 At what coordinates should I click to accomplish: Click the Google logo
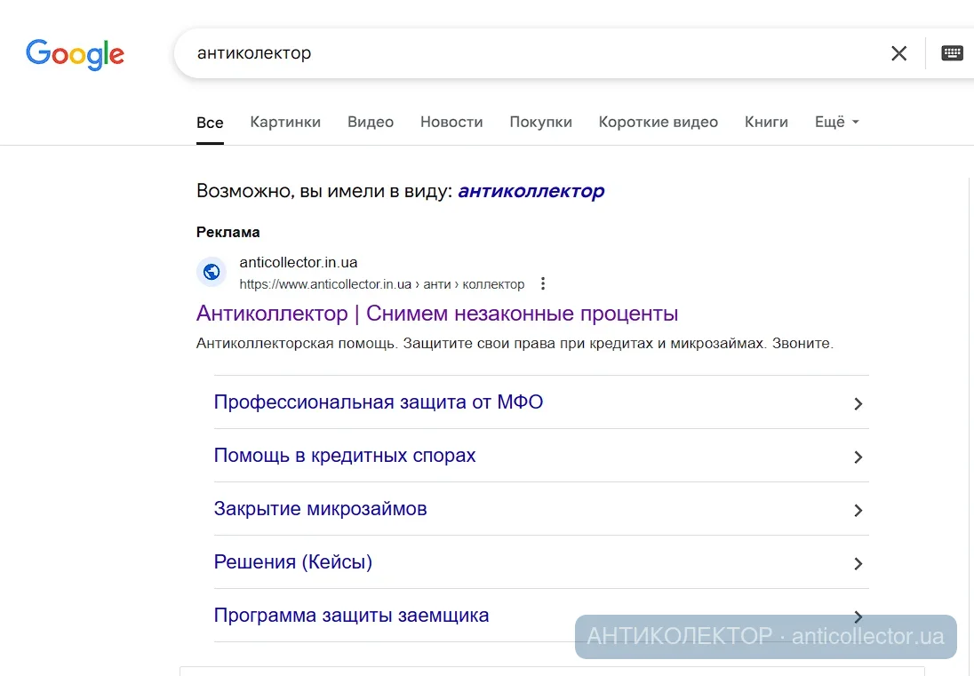pos(75,55)
